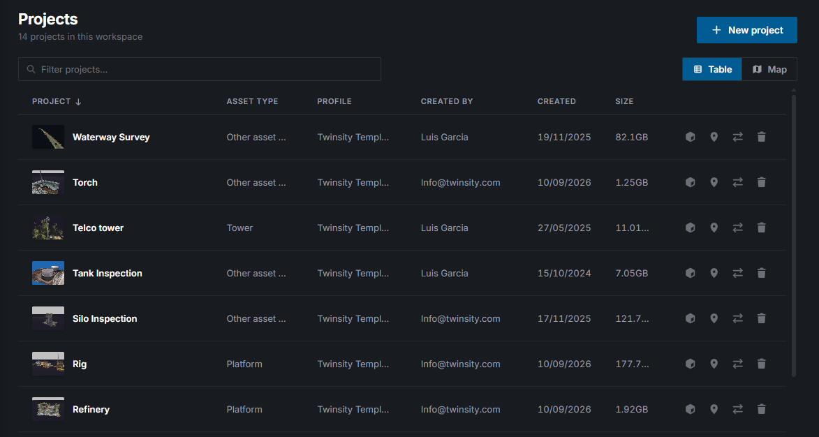The width and height of the screenshot is (819, 437).
Task: Click location pin icon for Torch
Action: point(714,182)
